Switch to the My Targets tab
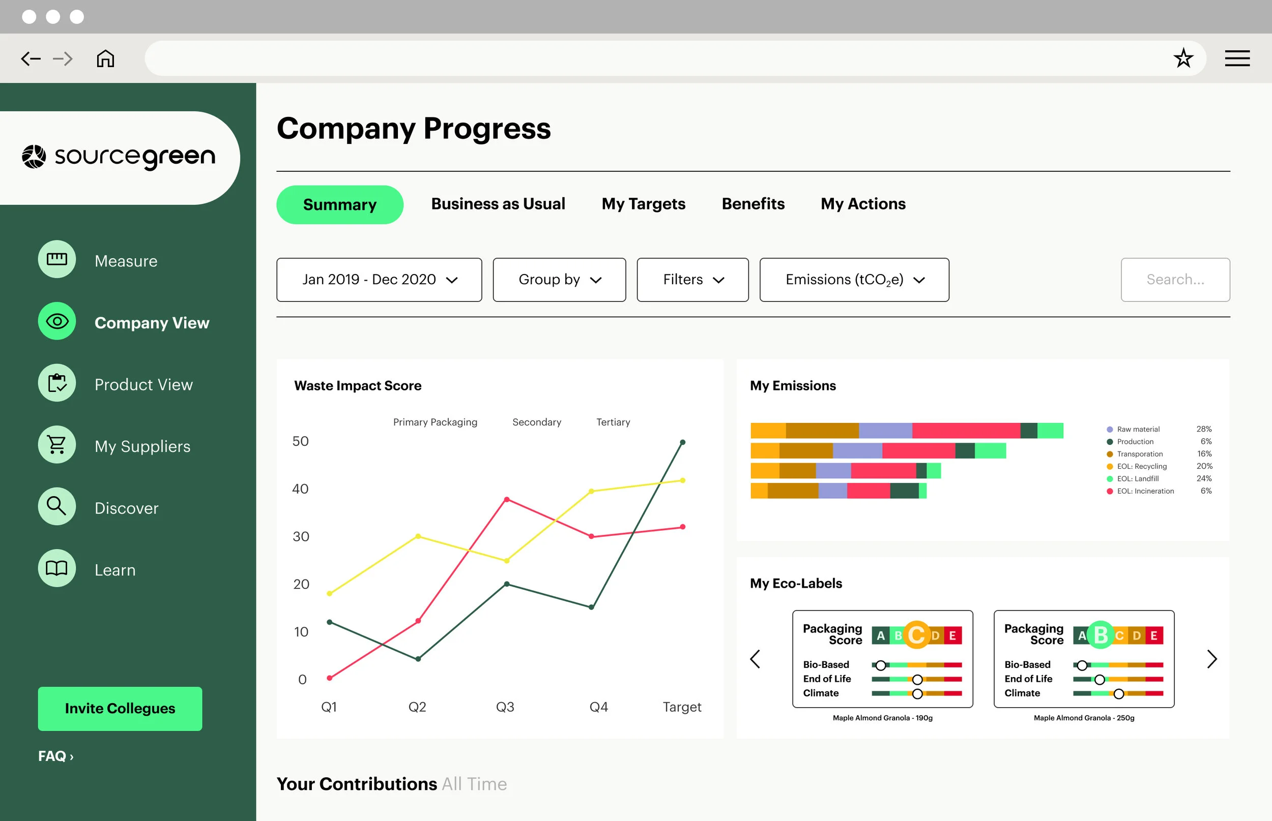1272x821 pixels. click(643, 204)
